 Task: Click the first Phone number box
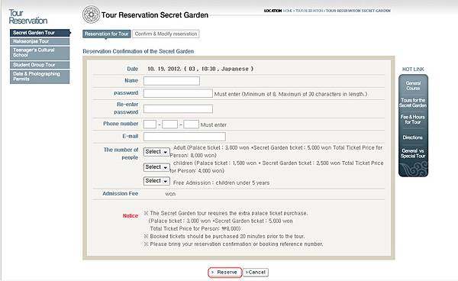(150, 124)
